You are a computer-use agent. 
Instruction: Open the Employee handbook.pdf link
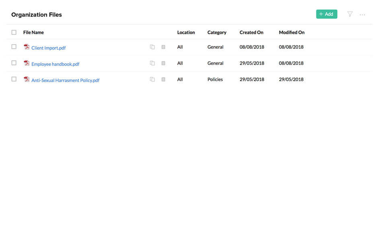pyautogui.click(x=55, y=64)
